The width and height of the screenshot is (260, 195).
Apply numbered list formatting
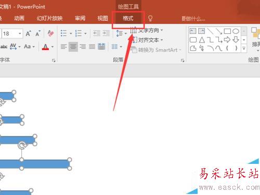[x=78, y=33]
